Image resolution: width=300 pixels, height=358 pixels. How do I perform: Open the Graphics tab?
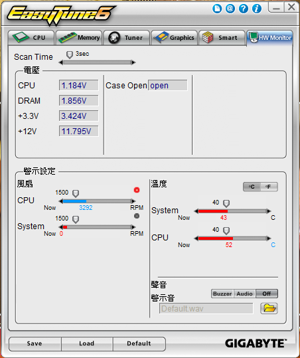[175, 38]
